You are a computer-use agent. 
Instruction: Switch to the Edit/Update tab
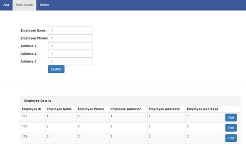coord(25,5)
